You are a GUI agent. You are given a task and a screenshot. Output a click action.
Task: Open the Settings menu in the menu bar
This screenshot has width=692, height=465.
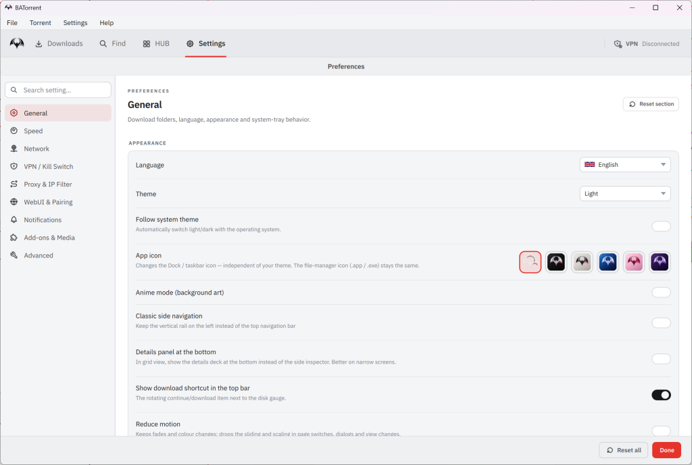click(x=75, y=22)
